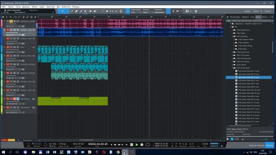
Task: Stop the browser preview player
Action: (x=232, y=139)
